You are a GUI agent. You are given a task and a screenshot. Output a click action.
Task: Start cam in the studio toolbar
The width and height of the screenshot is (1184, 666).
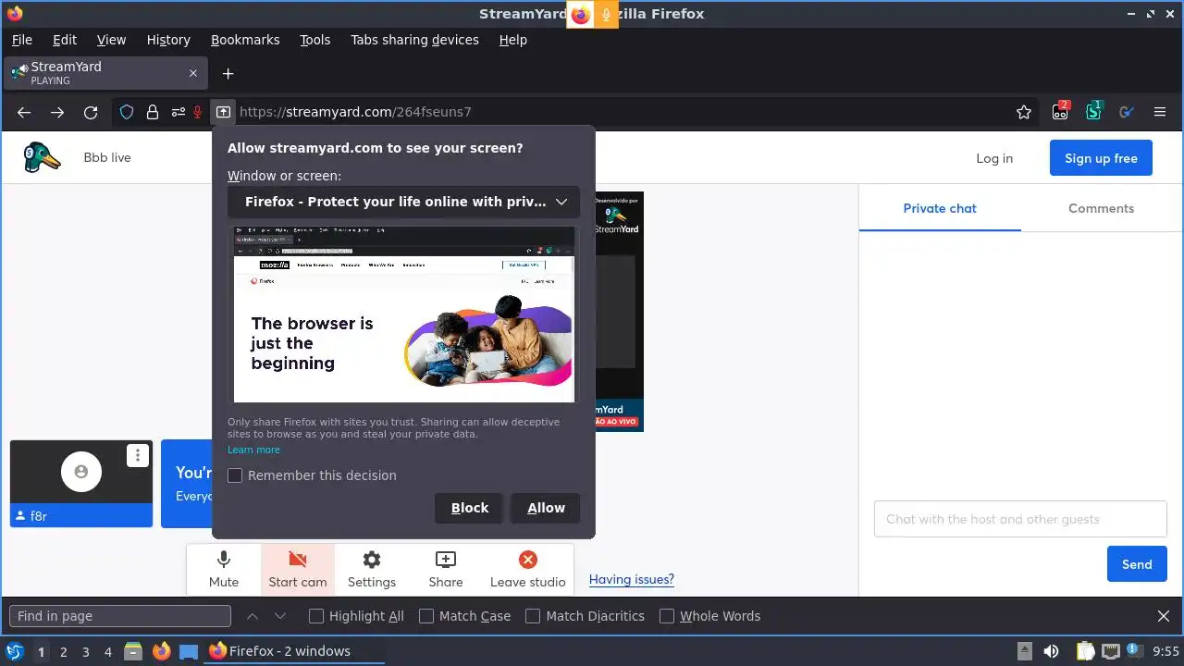298,569
